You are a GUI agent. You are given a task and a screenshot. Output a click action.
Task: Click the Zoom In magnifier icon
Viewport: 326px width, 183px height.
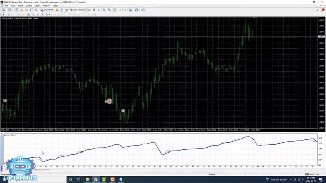click(x=104, y=10)
